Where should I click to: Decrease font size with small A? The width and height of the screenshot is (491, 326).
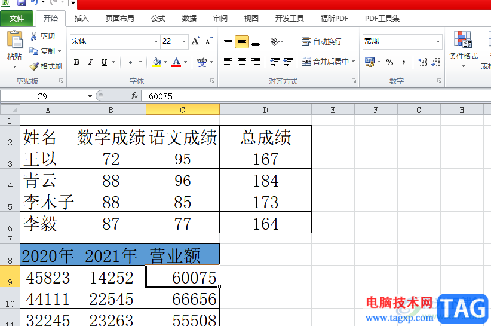pyautogui.click(x=209, y=41)
